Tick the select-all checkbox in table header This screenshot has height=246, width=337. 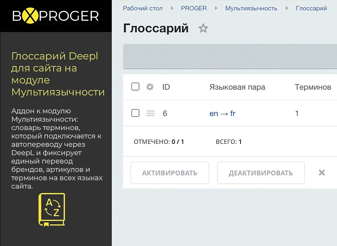[135, 87]
